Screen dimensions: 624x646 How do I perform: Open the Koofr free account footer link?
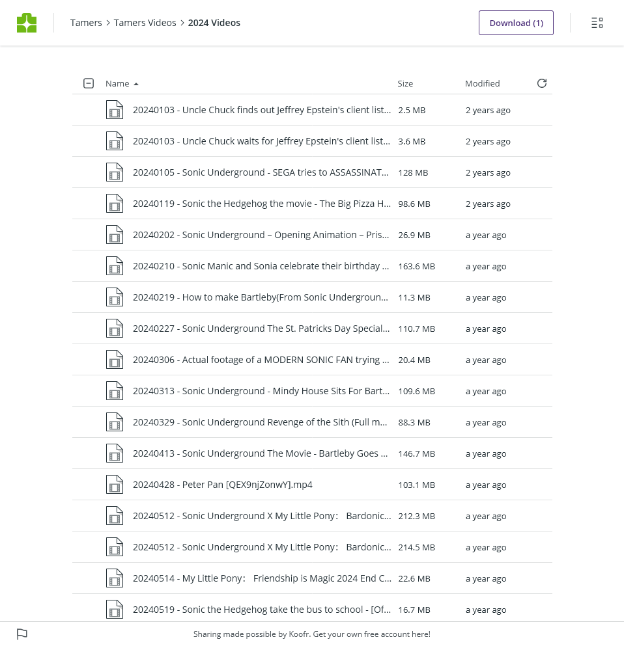tap(312, 634)
